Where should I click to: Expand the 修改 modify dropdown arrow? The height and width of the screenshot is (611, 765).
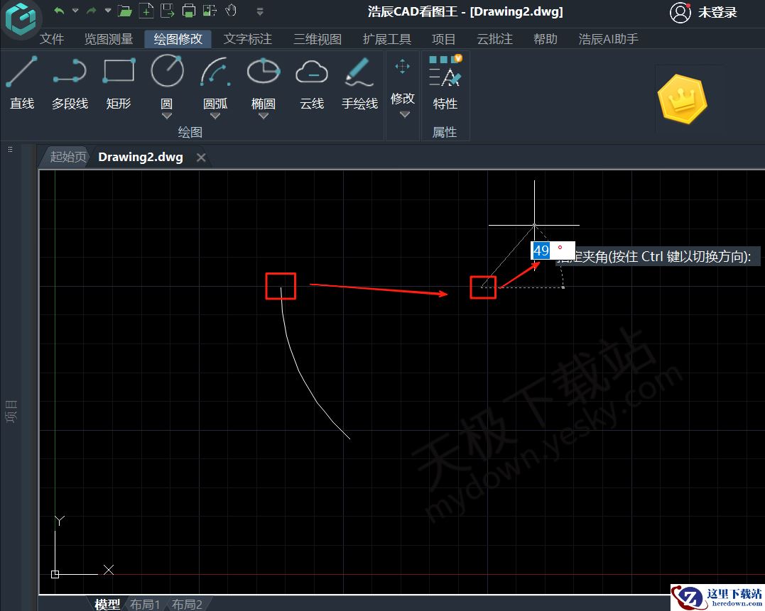pos(404,115)
